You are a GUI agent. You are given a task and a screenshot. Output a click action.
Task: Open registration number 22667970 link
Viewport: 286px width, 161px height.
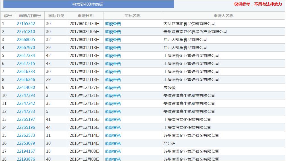point(26,48)
